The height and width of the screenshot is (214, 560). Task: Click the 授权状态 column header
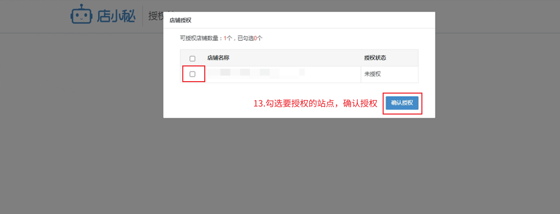(x=375, y=58)
